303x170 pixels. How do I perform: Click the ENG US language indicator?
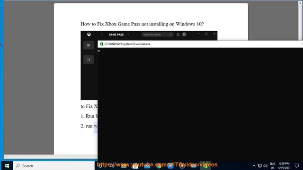272,166
